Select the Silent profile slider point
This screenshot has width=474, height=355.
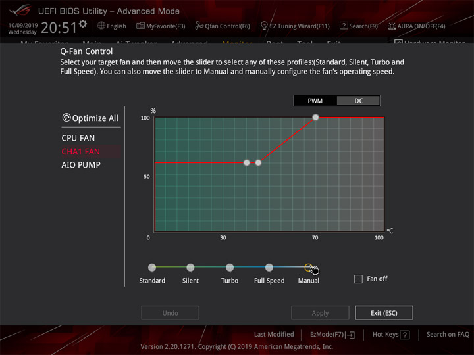coord(190,267)
